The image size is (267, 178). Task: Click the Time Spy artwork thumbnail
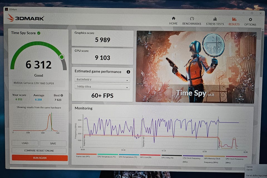tap(196, 67)
